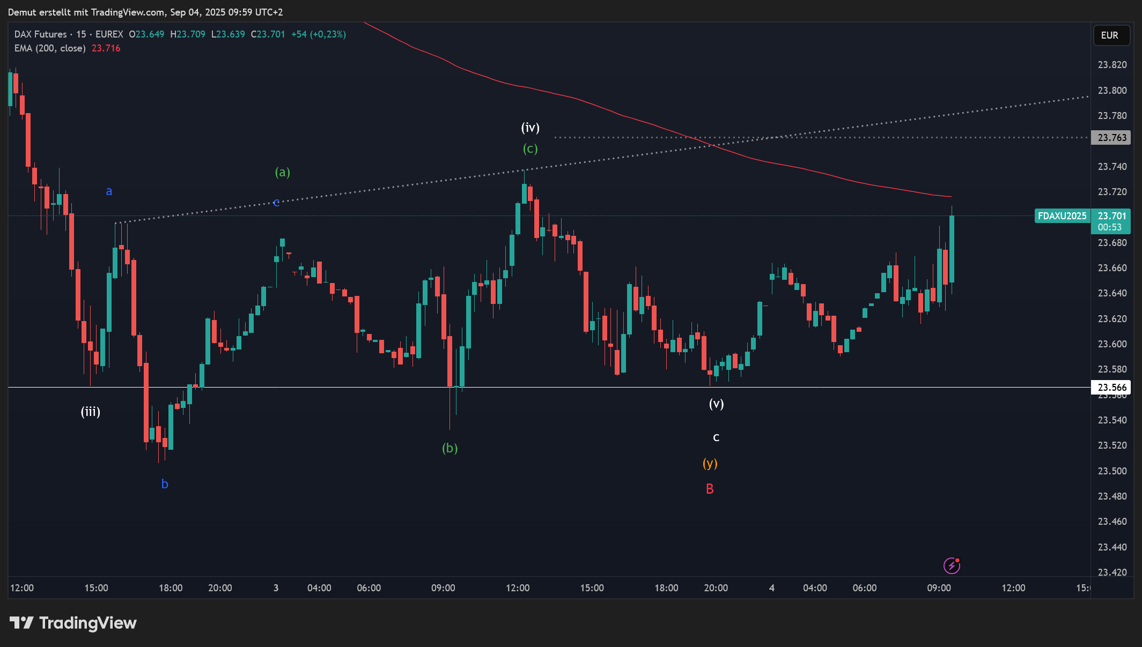Select the green (b) wave label

(450, 448)
